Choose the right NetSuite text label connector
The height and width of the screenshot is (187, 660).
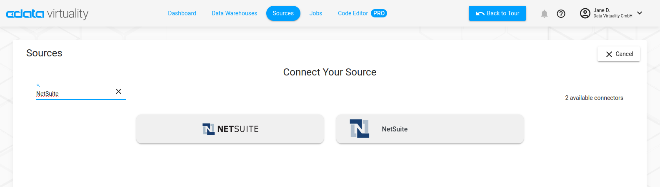click(395, 129)
